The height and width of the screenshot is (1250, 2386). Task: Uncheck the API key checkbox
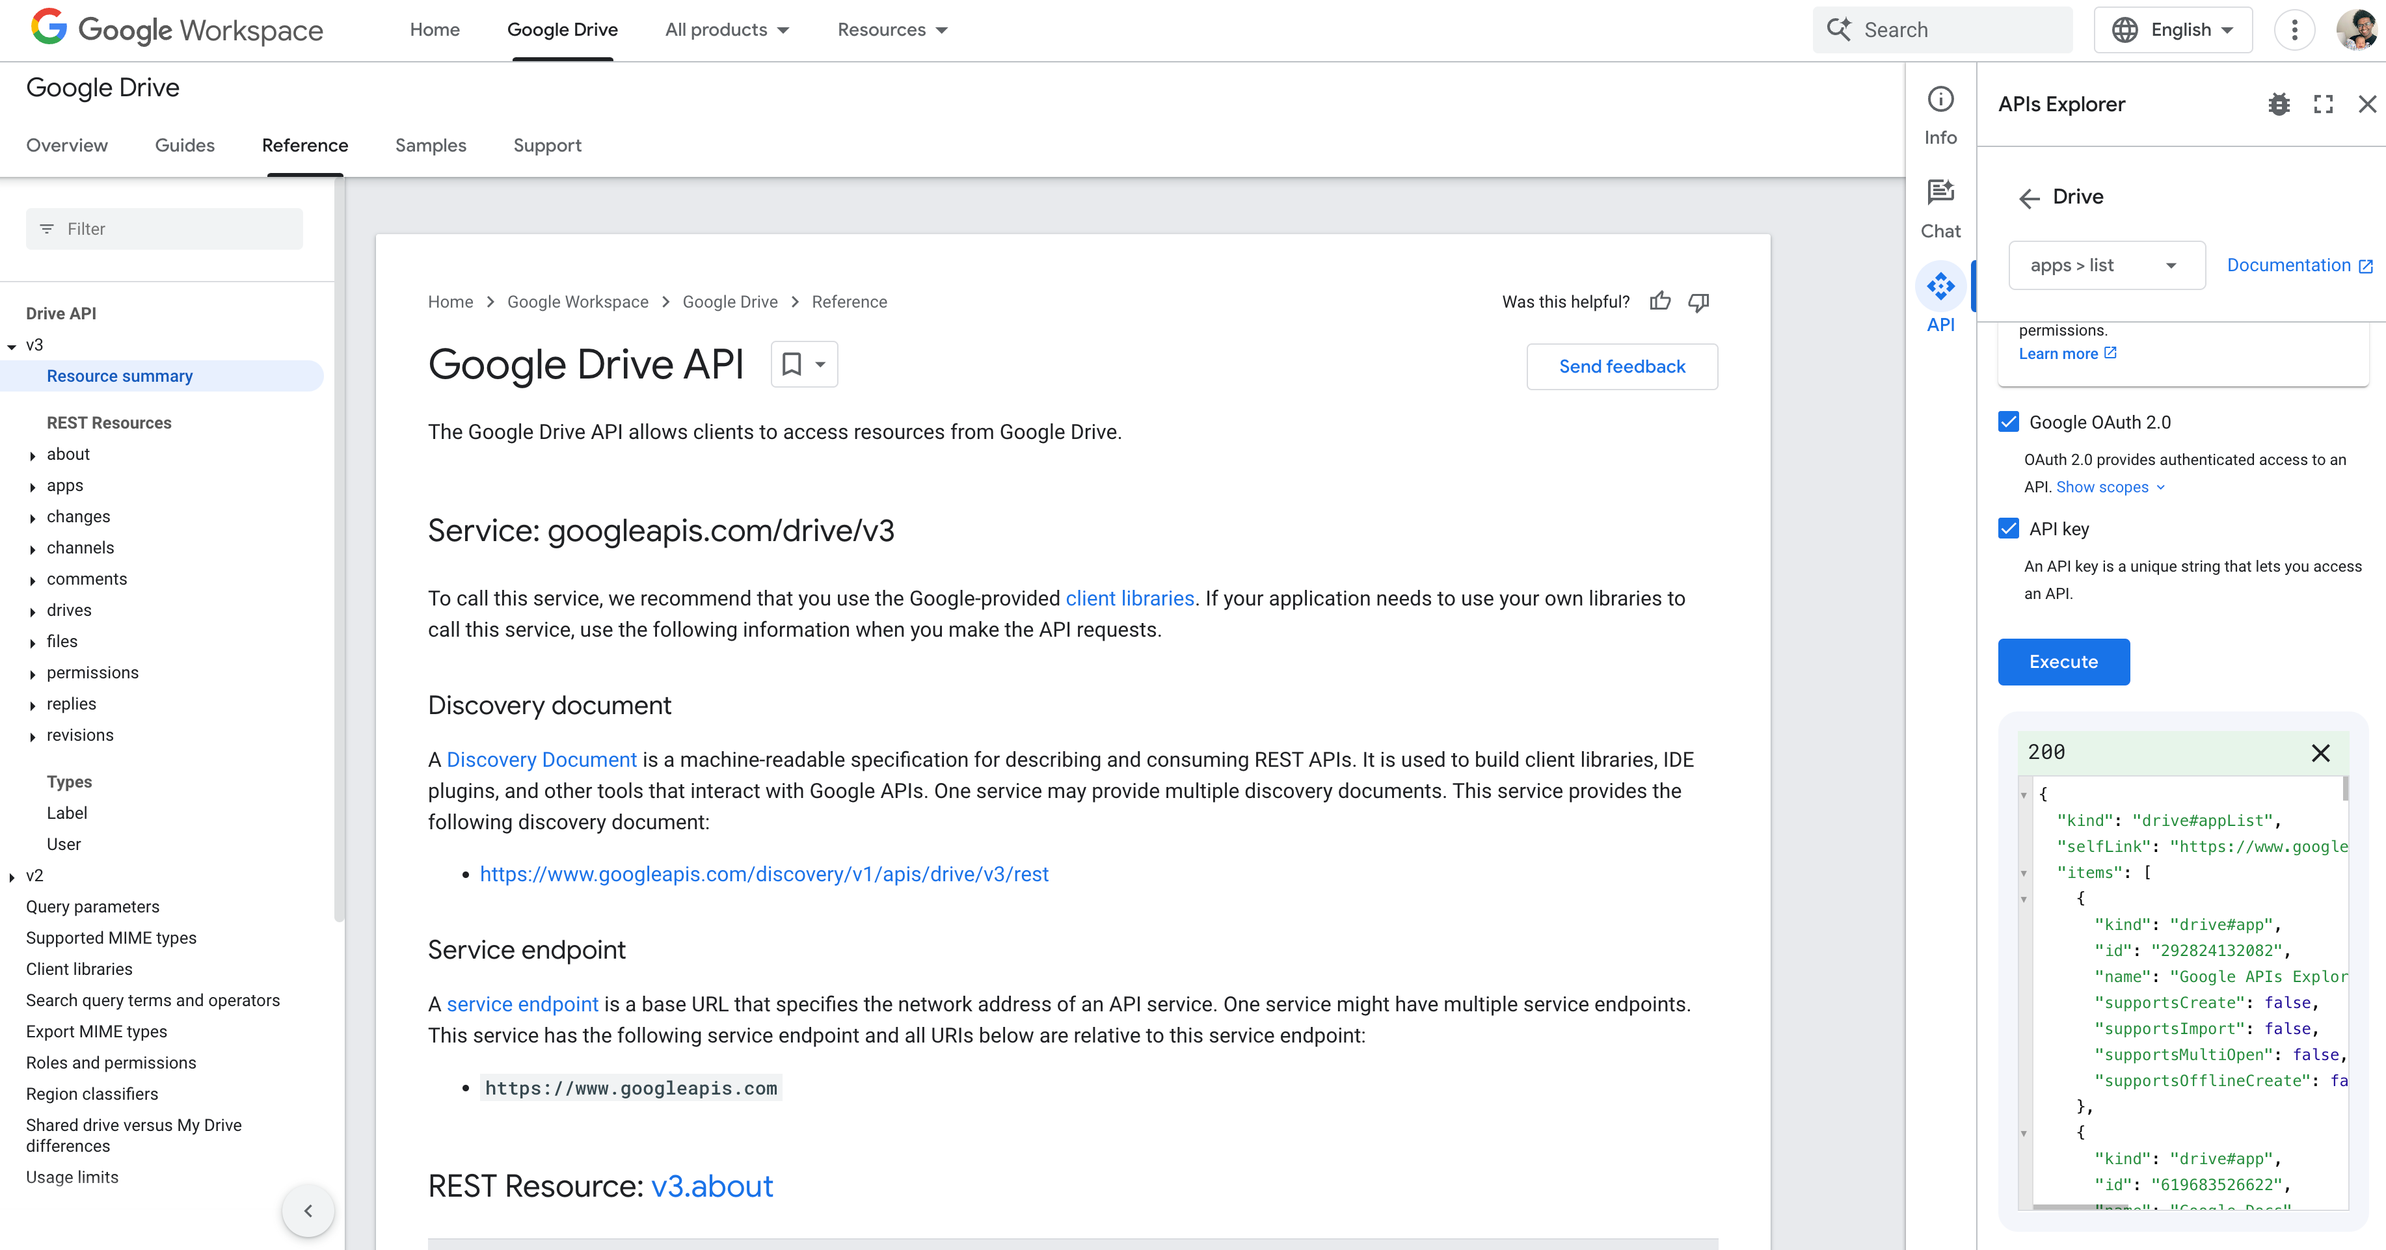[x=2008, y=529]
